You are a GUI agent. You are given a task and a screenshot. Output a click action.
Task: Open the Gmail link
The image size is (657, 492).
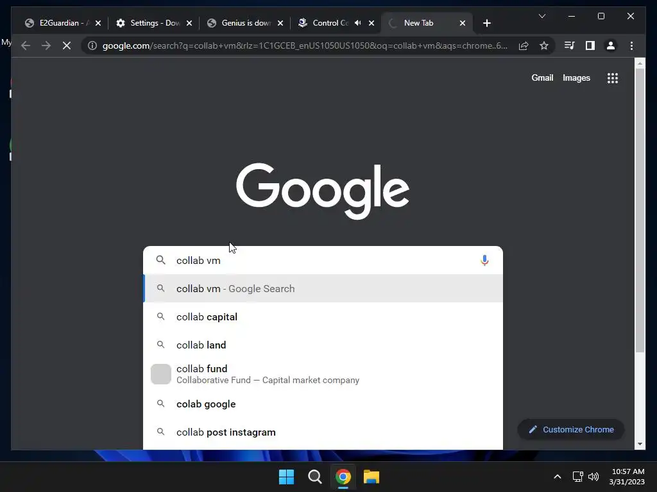[542, 78]
